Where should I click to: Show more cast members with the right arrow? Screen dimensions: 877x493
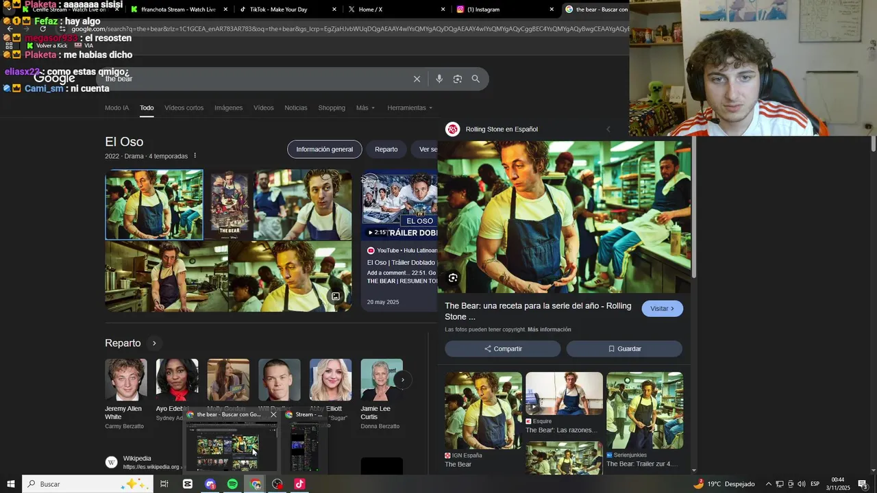pos(403,379)
